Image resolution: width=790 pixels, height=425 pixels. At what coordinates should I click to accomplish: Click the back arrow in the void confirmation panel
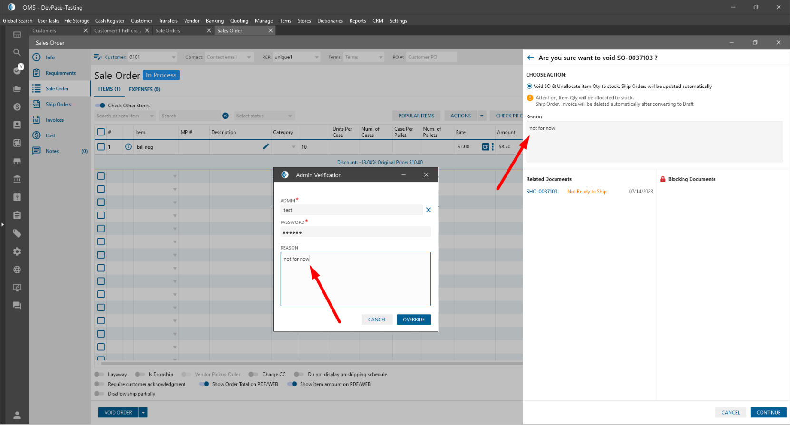coord(531,58)
